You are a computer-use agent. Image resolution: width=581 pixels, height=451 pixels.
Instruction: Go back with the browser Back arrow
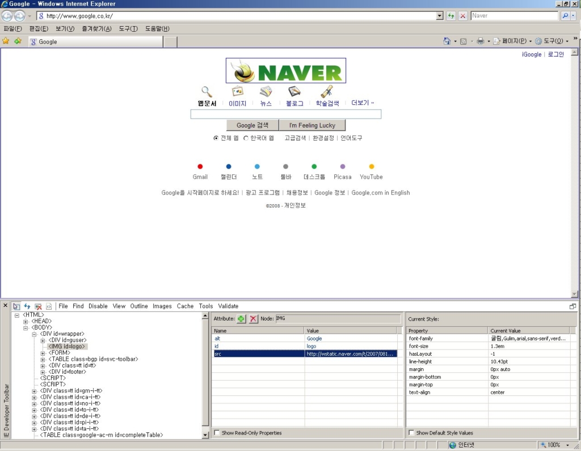[7, 16]
